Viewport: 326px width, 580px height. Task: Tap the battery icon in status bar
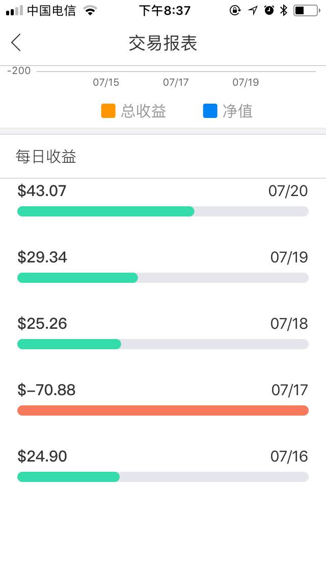[305, 10]
